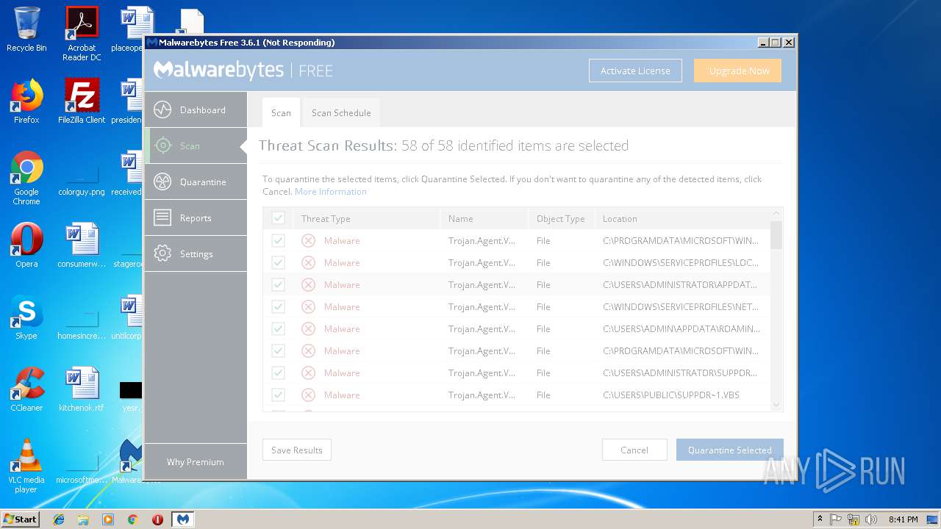Select the Trojan.Agent.V... name in C:\USERS\ADMINISTRATOR\APPDAT... row
The width and height of the screenshot is (941, 529).
point(482,285)
